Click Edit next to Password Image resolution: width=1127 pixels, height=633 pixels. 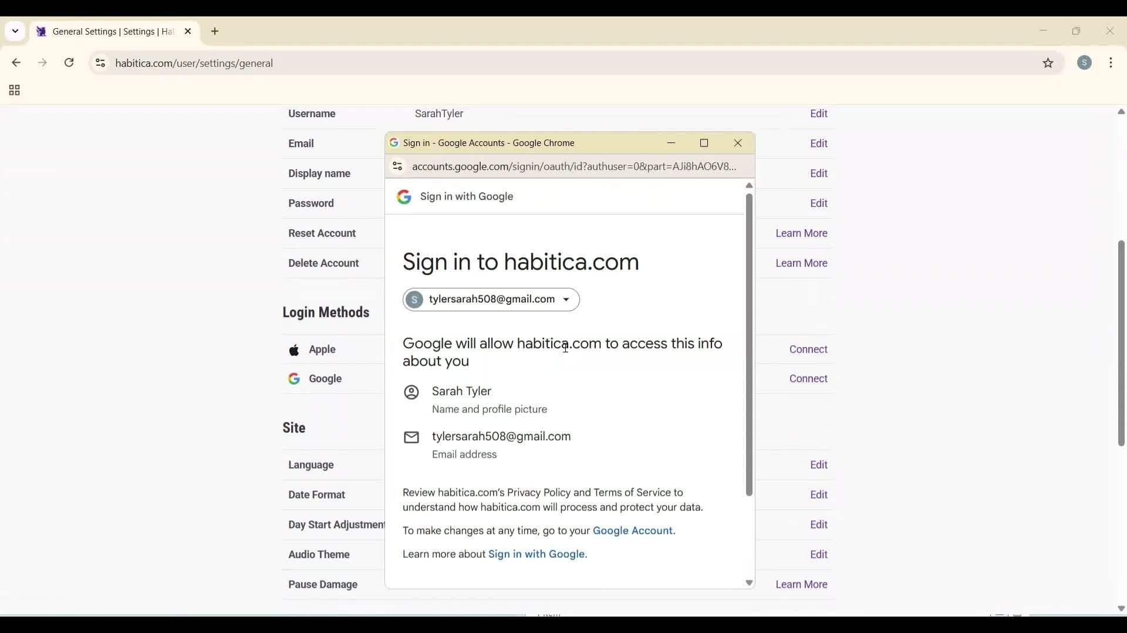coord(819,203)
